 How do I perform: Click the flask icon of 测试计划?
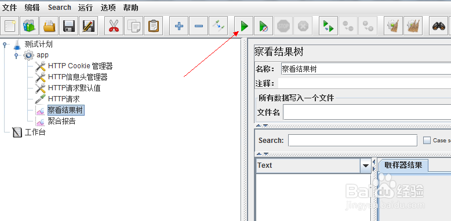(17, 45)
